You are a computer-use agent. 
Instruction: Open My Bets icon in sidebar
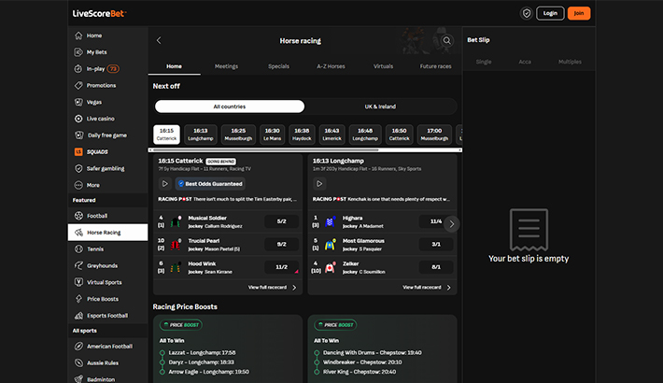78,52
